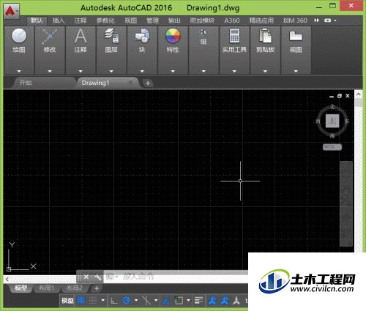Switch to the 精选应用 ribbon tab
This screenshot has height=311, width=366.
(x=261, y=20)
